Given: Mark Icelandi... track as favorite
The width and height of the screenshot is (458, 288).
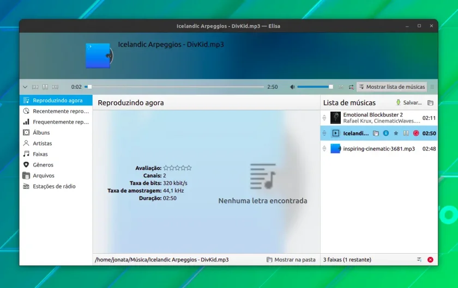Looking at the screenshot, I should click(396, 133).
